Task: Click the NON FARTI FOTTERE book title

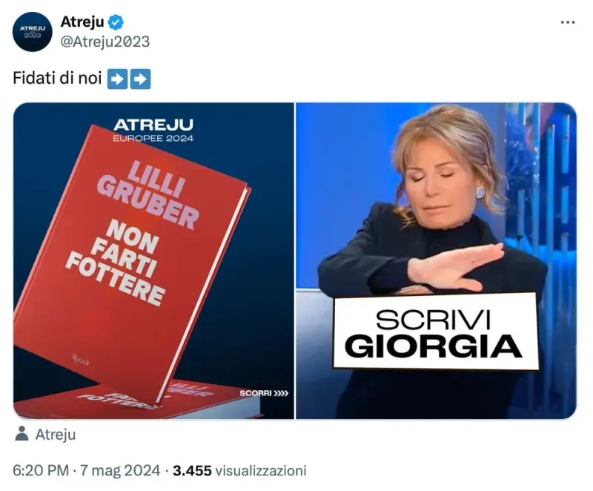Action: pyautogui.click(x=116, y=263)
